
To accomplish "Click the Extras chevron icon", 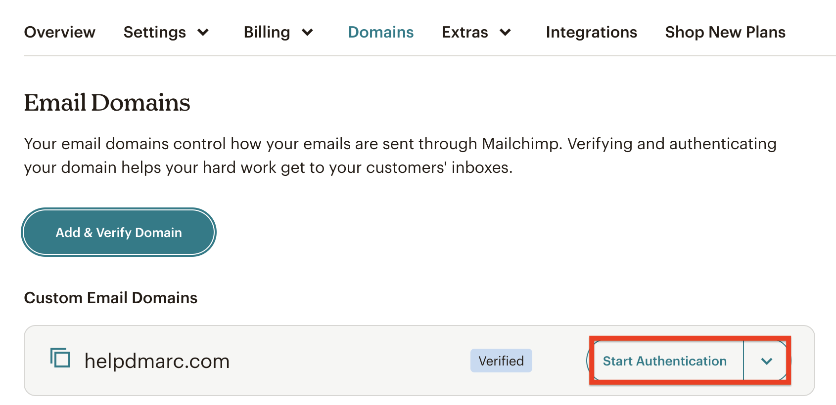I will pyautogui.click(x=506, y=33).
